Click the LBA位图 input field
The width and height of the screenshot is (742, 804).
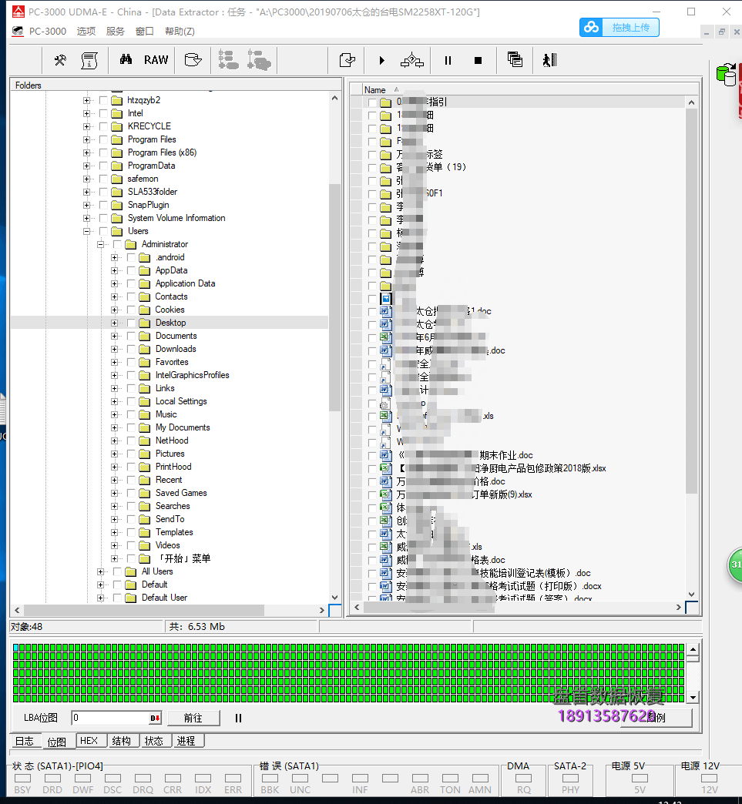coord(110,718)
